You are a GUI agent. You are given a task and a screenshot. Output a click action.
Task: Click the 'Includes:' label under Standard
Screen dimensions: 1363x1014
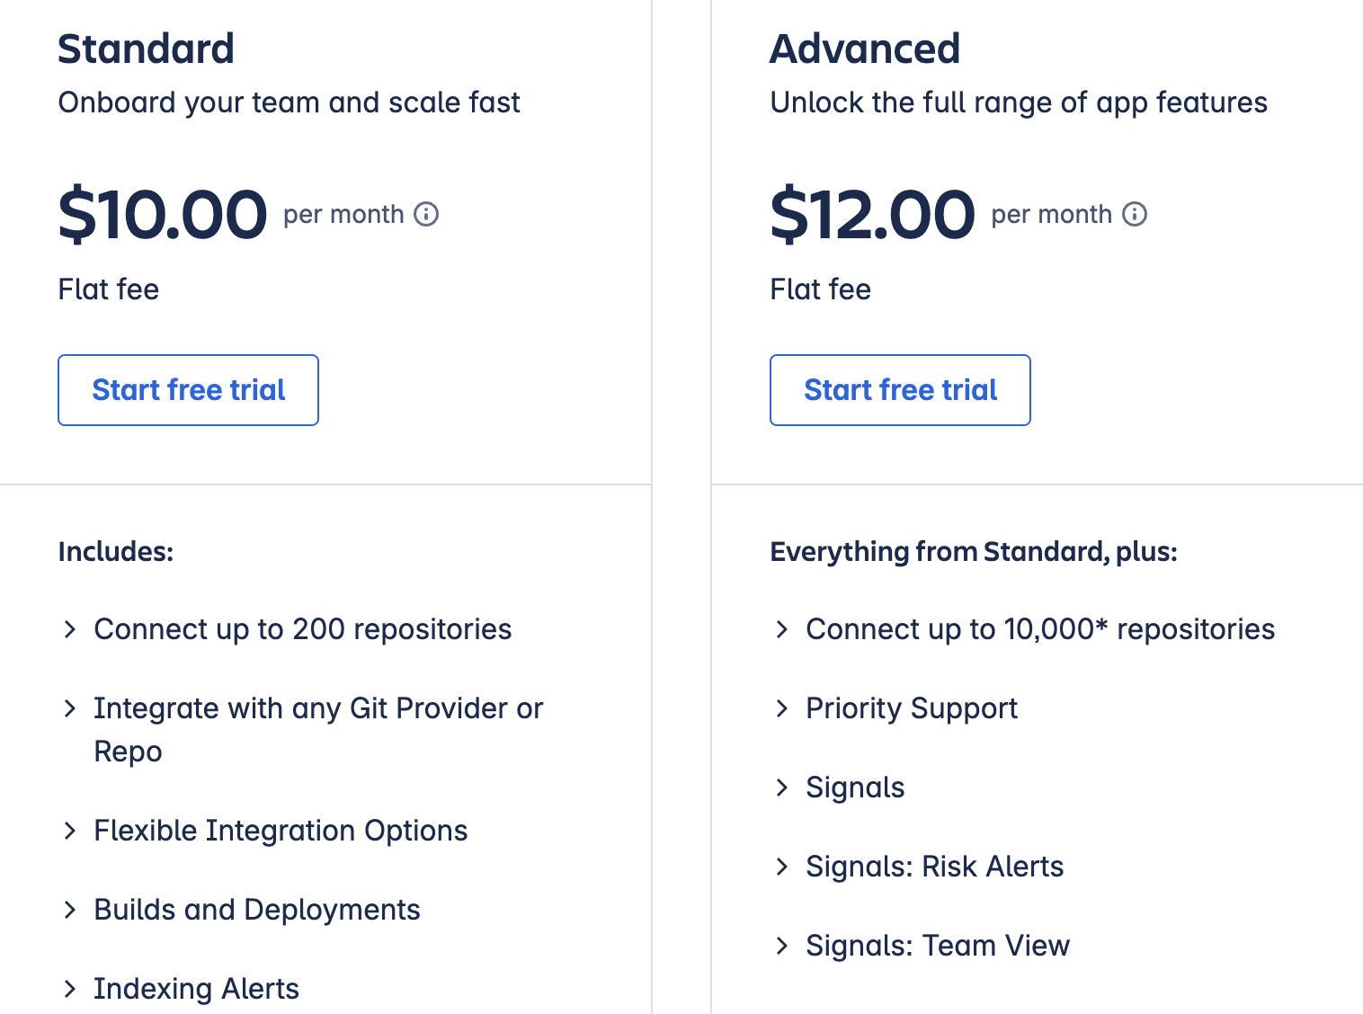click(116, 551)
